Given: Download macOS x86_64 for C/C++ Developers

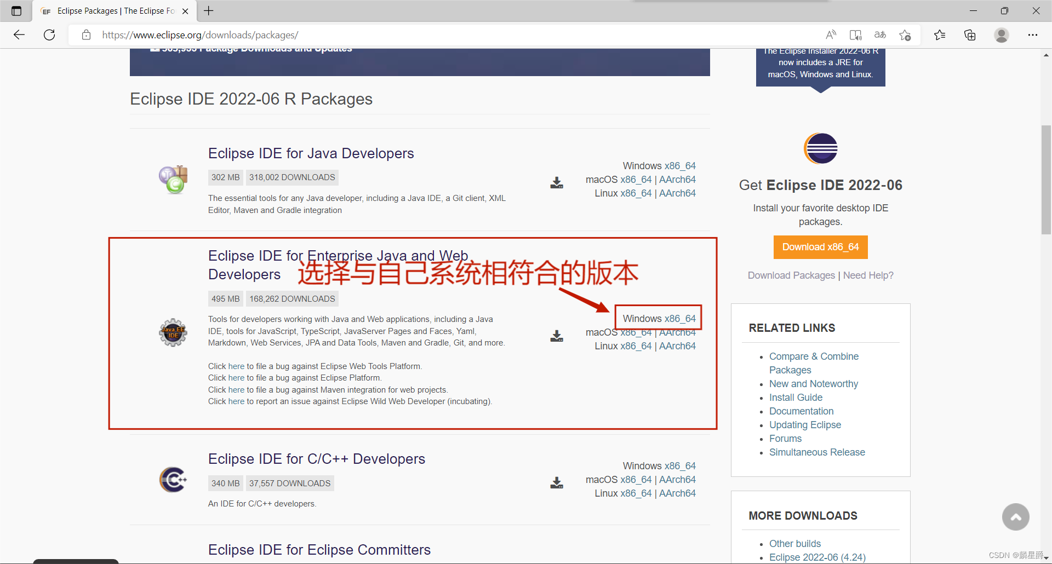Looking at the screenshot, I should click(x=636, y=480).
